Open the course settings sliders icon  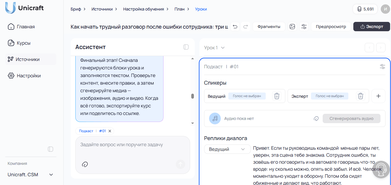coord(304,27)
